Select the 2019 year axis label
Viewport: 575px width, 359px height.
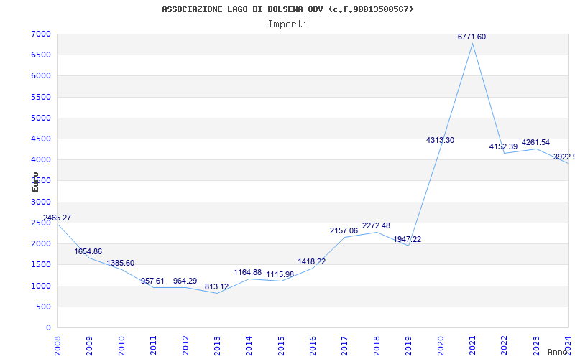pyautogui.click(x=408, y=346)
